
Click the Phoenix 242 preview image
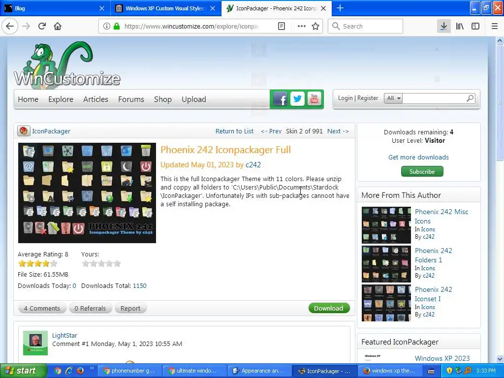(87, 193)
